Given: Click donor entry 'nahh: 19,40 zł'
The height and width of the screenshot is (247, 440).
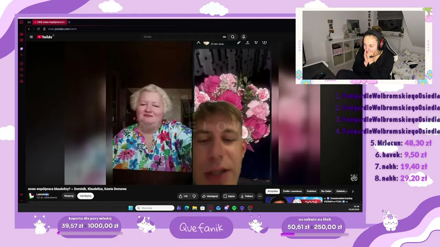Looking at the screenshot, I should click(401, 166).
